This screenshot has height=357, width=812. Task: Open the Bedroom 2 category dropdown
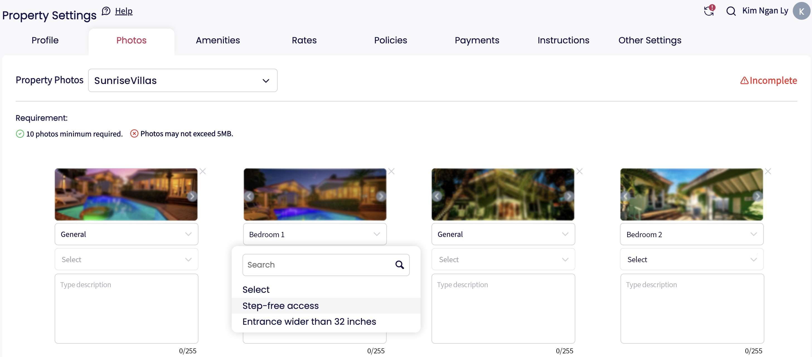click(x=691, y=234)
